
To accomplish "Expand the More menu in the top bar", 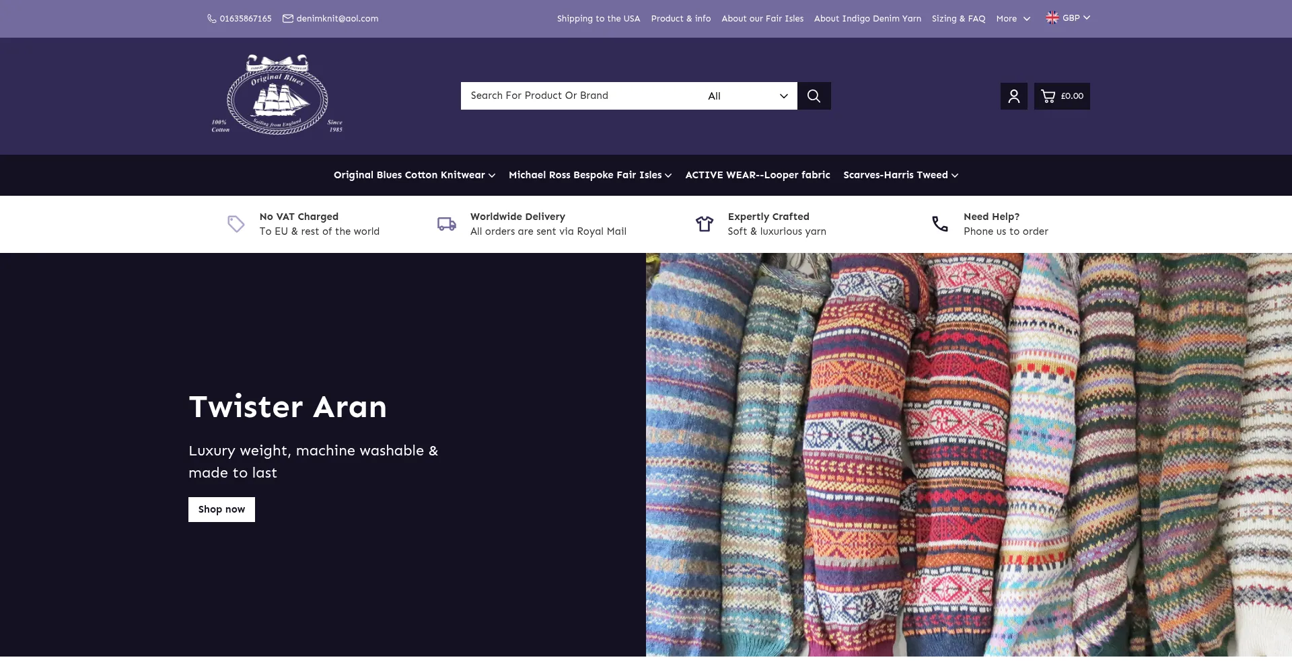I will coord(1013,19).
